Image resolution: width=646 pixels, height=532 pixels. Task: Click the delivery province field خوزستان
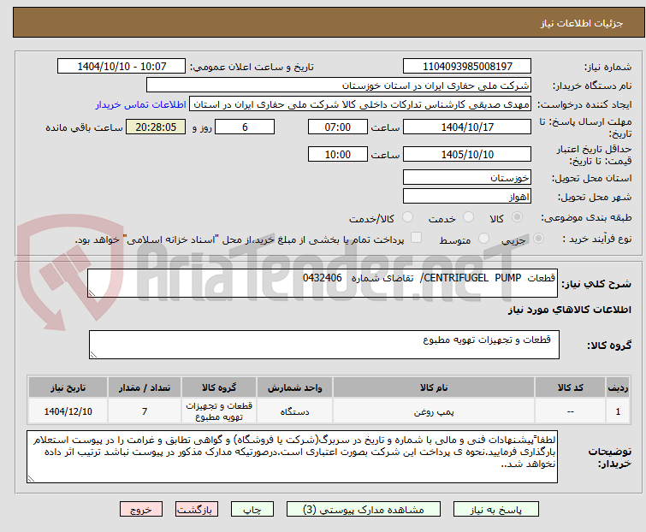click(x=467, y=177)
